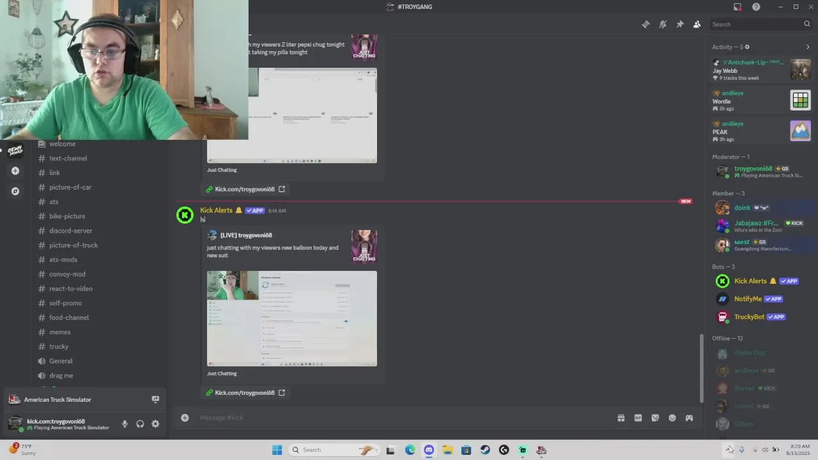818x460 pixels.
Task: Open the Threads icon in channel header
Action: tap(645, 24)
